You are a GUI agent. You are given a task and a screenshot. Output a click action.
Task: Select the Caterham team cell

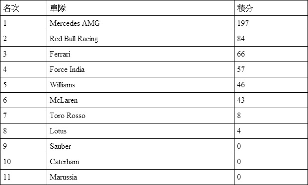click(x=141, y=162)
